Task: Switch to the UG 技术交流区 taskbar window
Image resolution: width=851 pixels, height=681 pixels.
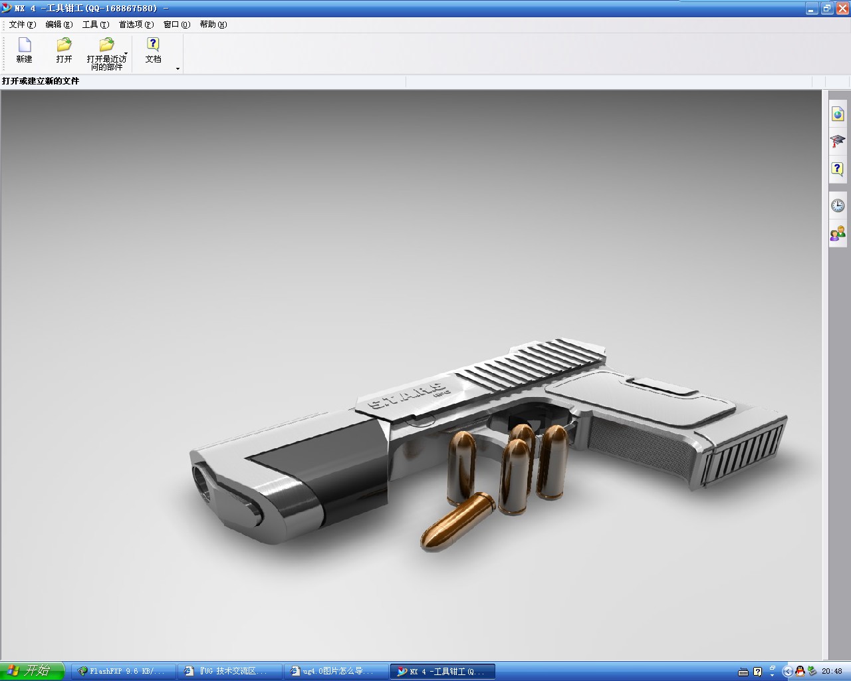Action: tap(229, 672)
